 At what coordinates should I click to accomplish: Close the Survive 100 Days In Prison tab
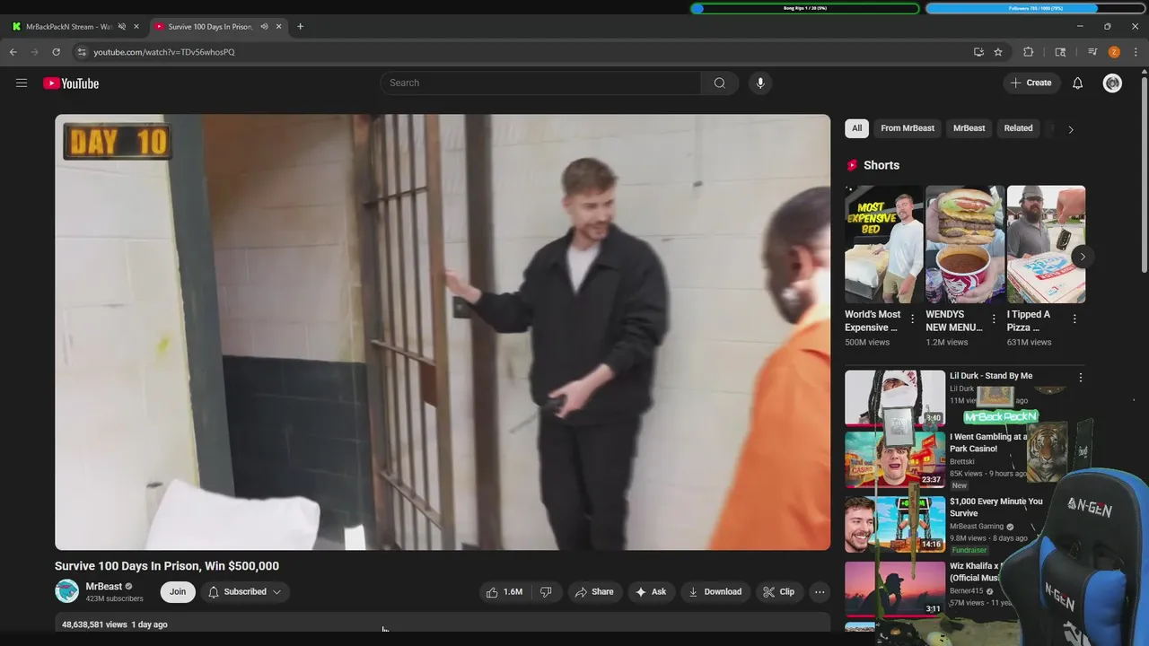[x=278, y=27]
